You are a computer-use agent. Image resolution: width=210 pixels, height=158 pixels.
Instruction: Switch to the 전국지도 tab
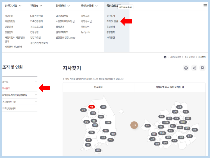coord(98,87)
